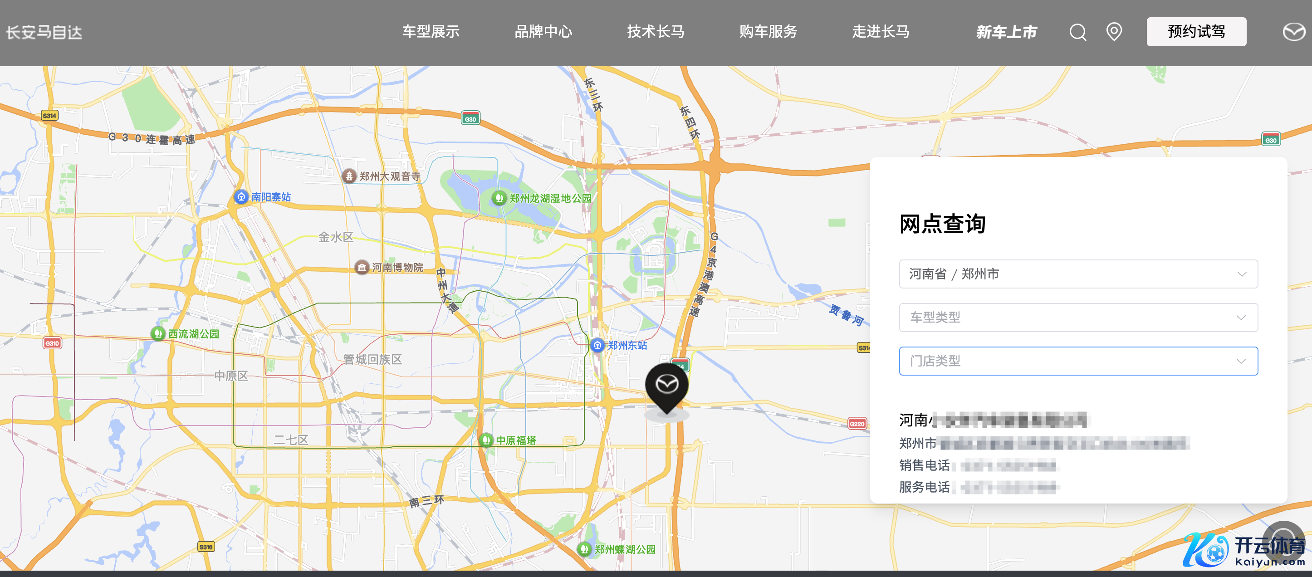Image resolution: width=1312 pixels, height=577 pixels.
Task: Click the 预约试驾 button
Action: pos(1196,32)
